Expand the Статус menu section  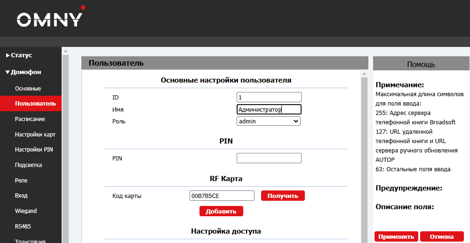[19, 55]
